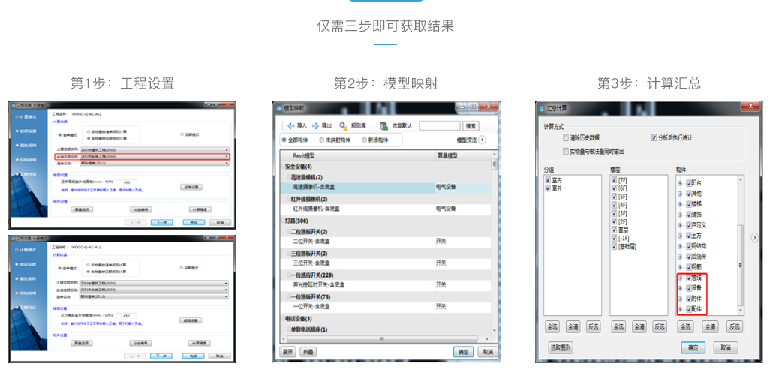Uncheck the 管线 component checkbox
773x385 pixels.
(689, 278)
